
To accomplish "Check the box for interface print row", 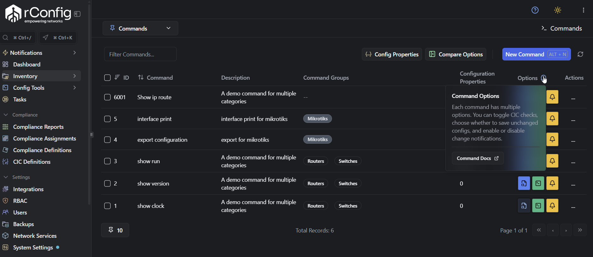I will (107, 119).
